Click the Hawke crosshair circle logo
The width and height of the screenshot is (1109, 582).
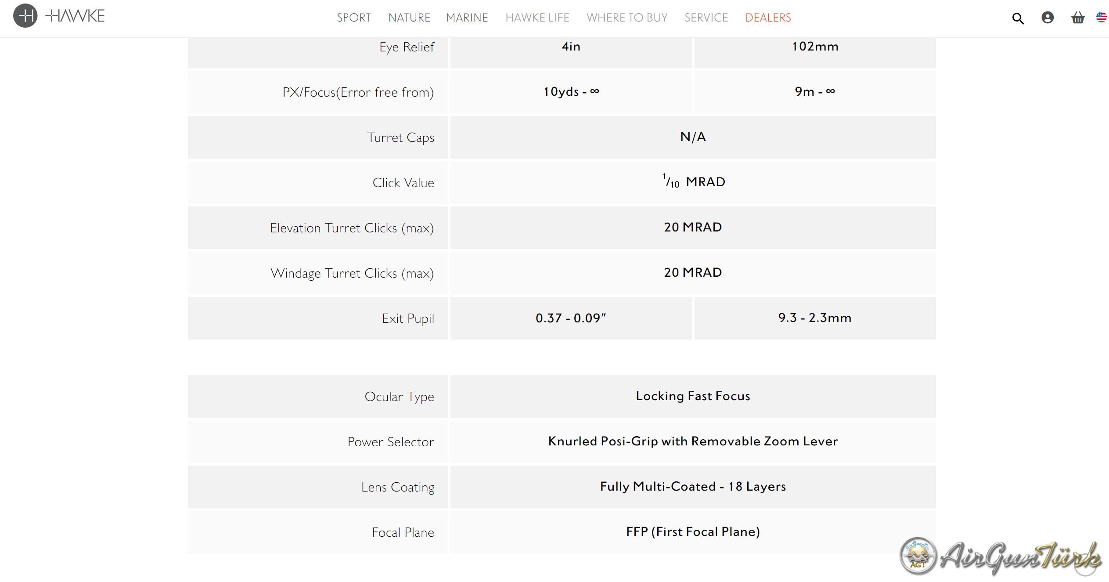(x=25, y=16)
